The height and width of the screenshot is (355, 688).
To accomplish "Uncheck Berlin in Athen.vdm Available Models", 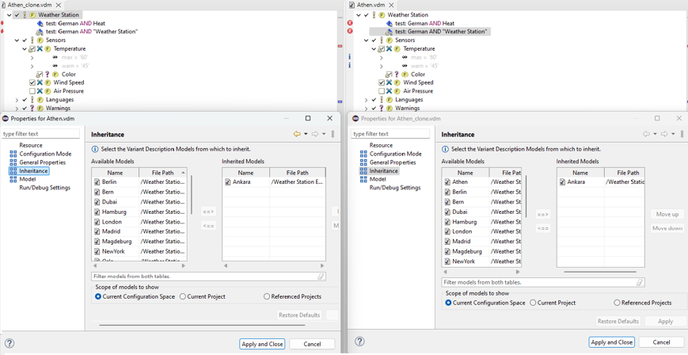I will (97, 182).
